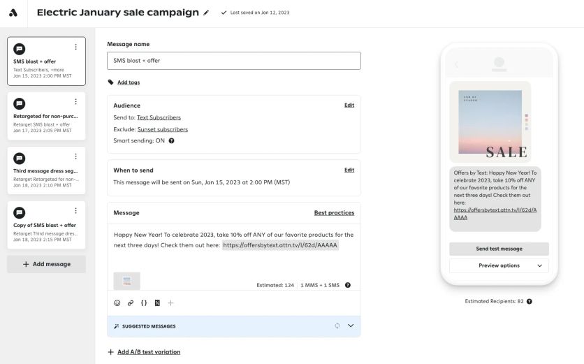Click Add A/B test variation link
This screenshot has width=584, height=364.
149,352
